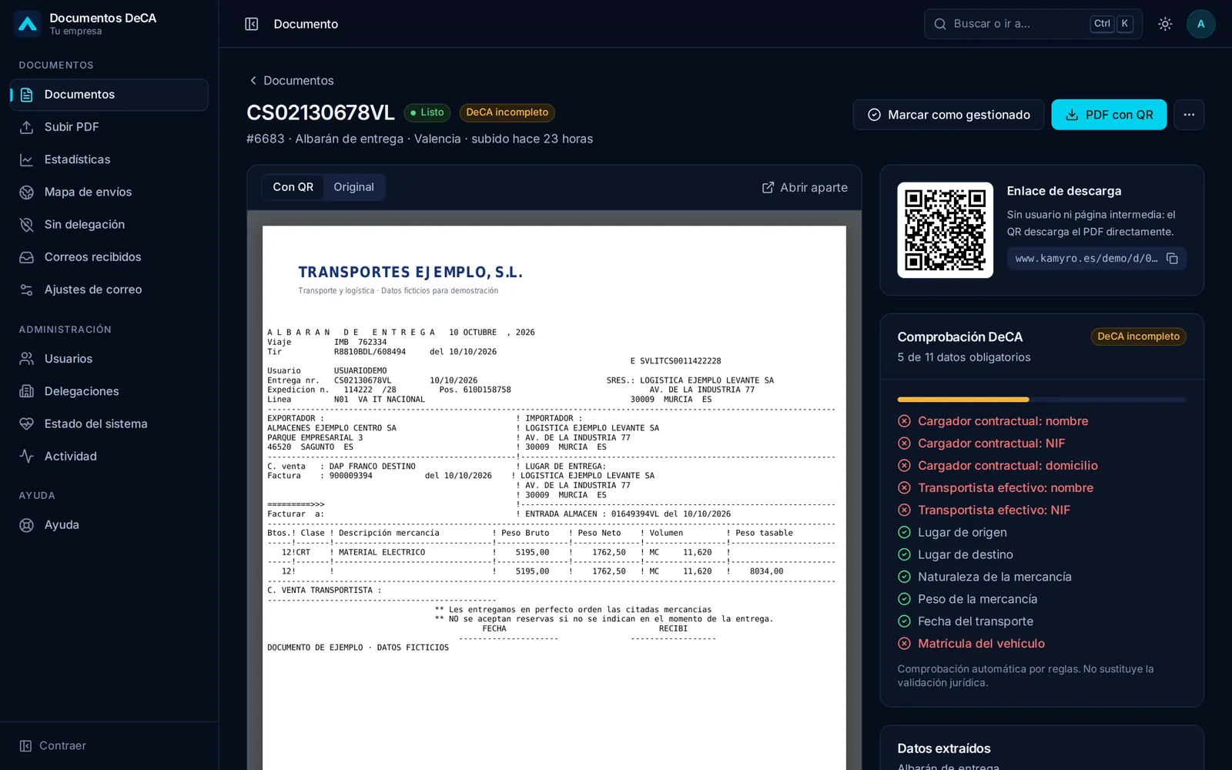Open the three-dots more actions menu
The image size is (1232, 770).
1189,115
